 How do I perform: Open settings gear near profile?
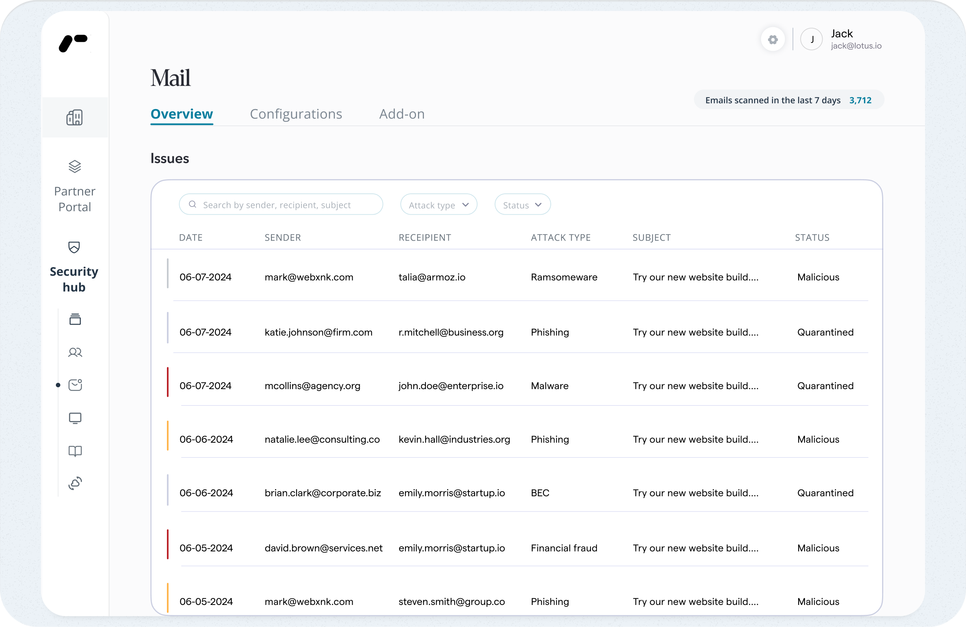click(x=773, y=39)
